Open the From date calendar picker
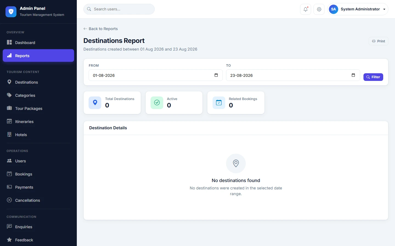 (216, 75)
